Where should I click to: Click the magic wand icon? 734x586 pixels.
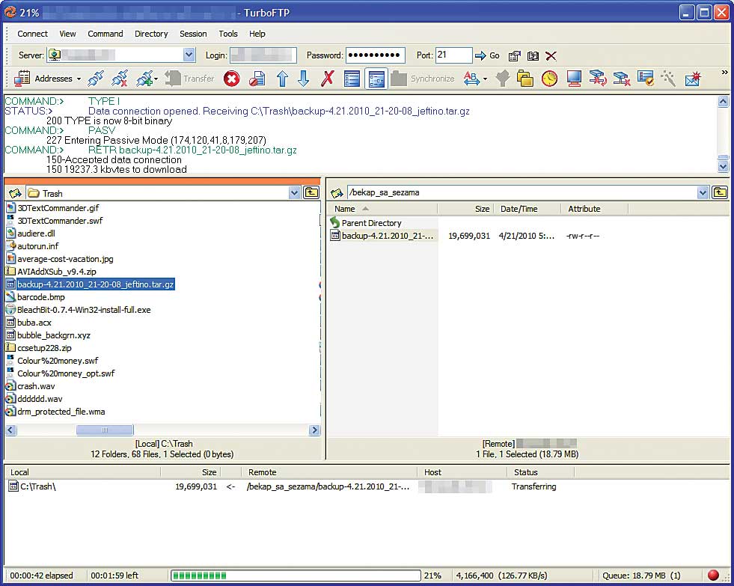668,79
